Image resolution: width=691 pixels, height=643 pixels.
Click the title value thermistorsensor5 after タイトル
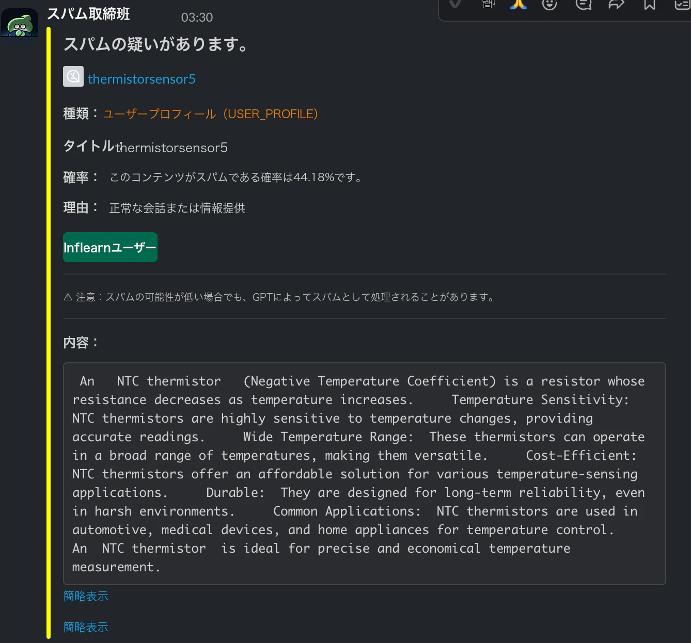171,148
